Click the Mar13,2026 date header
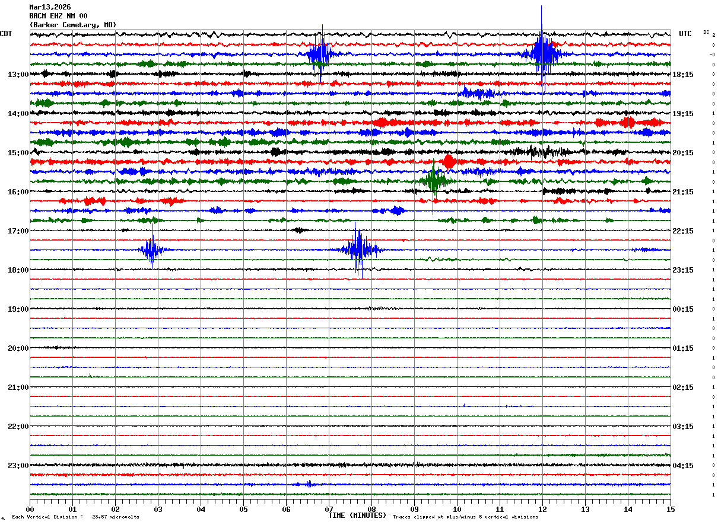This screenshot has height=525, width=718. pos(50,7)
